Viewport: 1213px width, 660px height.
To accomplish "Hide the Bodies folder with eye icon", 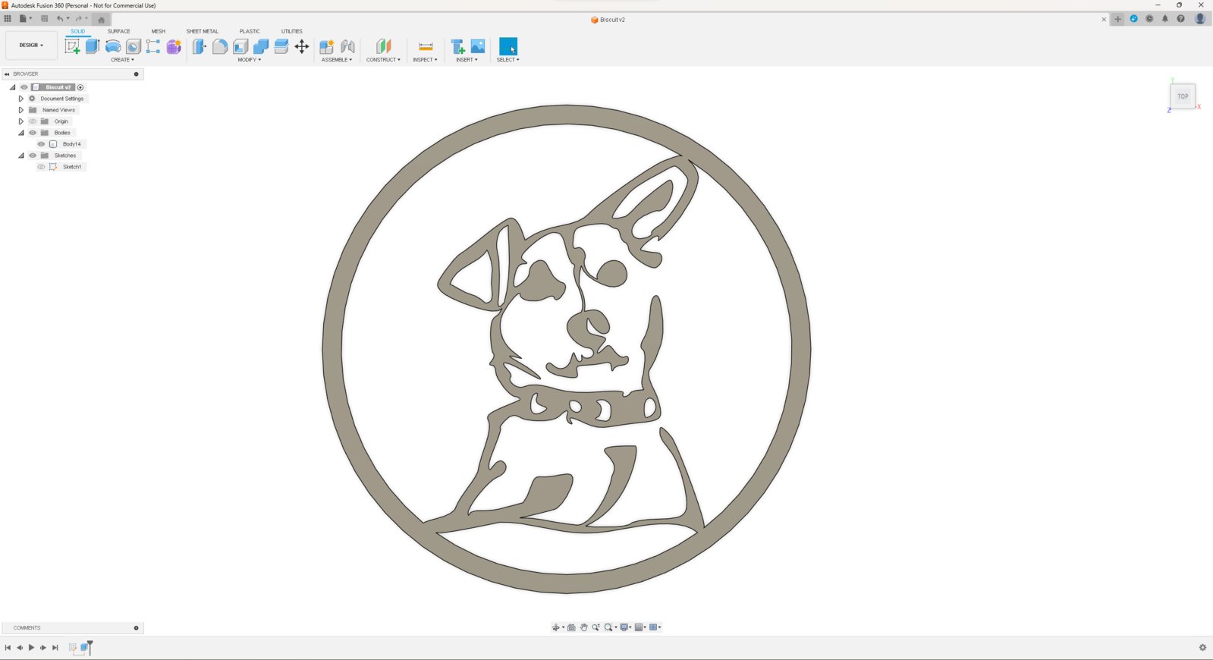I will tap(33, 133).
